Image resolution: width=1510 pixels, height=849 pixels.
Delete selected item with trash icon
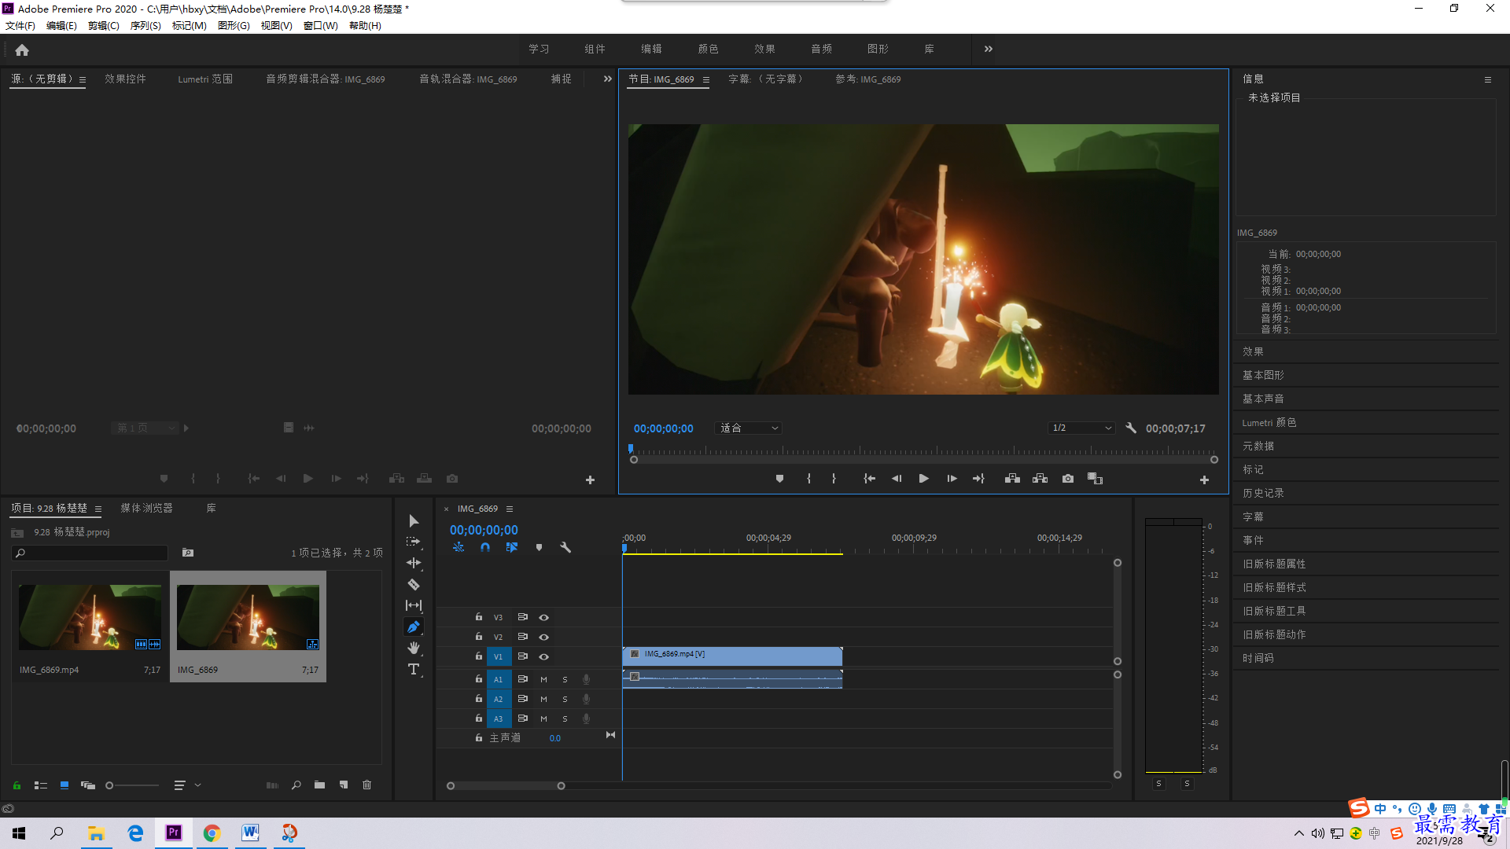[366, 785]
